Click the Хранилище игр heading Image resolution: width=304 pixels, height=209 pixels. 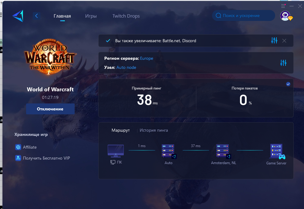[31, 134]
